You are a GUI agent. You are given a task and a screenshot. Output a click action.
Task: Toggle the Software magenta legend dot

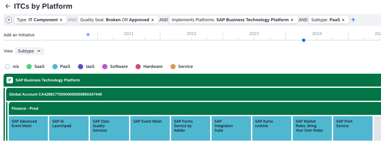tap(105, 67)
